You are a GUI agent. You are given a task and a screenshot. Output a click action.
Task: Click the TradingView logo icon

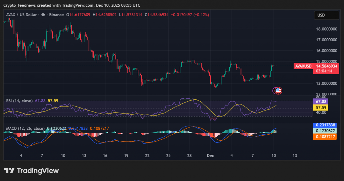[9, 171]
